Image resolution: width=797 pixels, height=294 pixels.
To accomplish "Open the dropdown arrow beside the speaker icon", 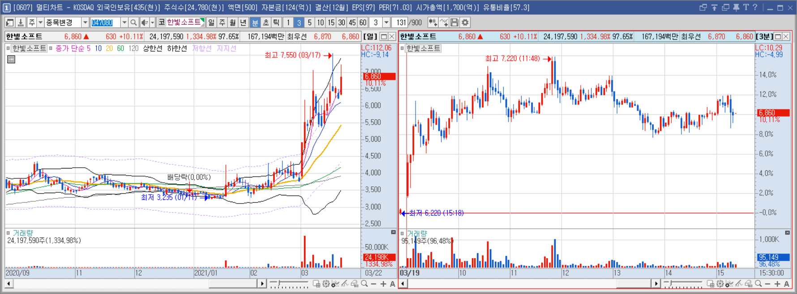I will click(152, 22).
